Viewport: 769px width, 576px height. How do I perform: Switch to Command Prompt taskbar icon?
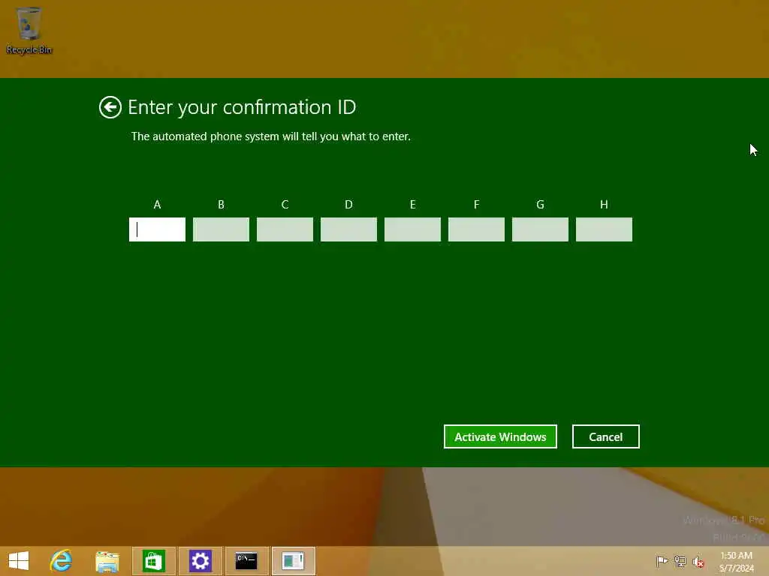click(x=246, y=561)
